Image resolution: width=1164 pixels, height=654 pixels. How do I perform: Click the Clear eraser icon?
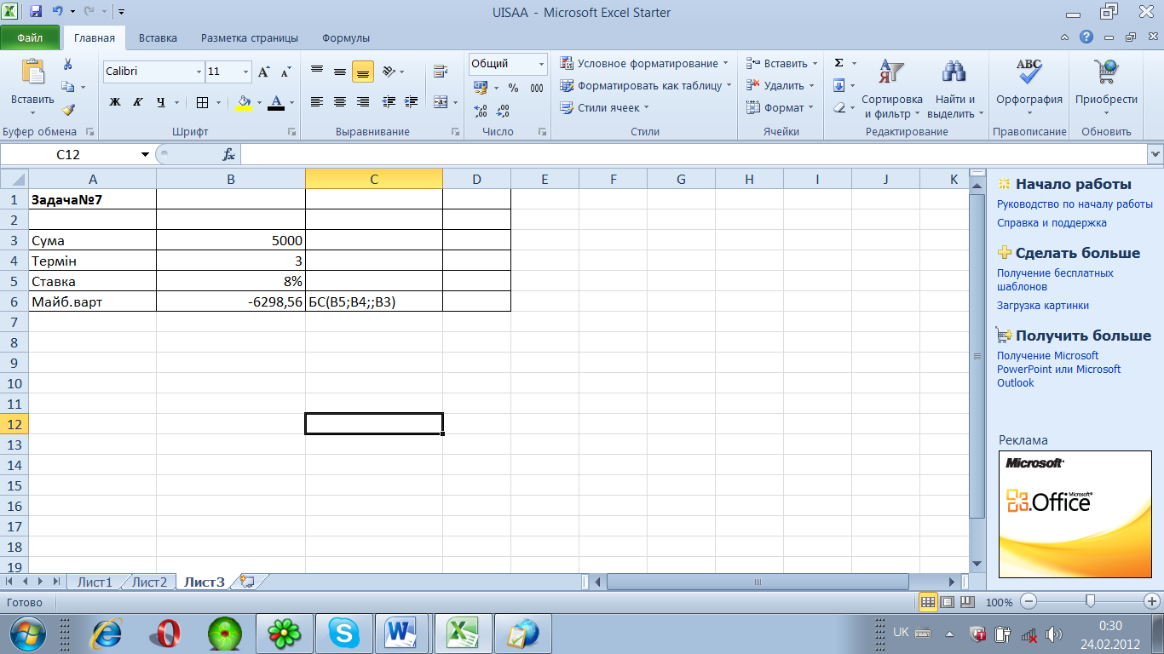pyautogui.click(x=838, y=107)
